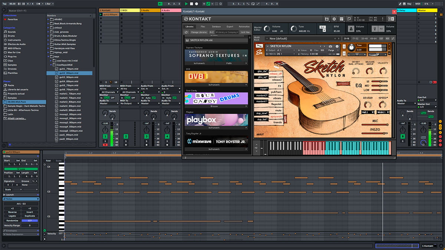
Task: Select guit2_85bpm.mid file in browser
Action: 69,73
